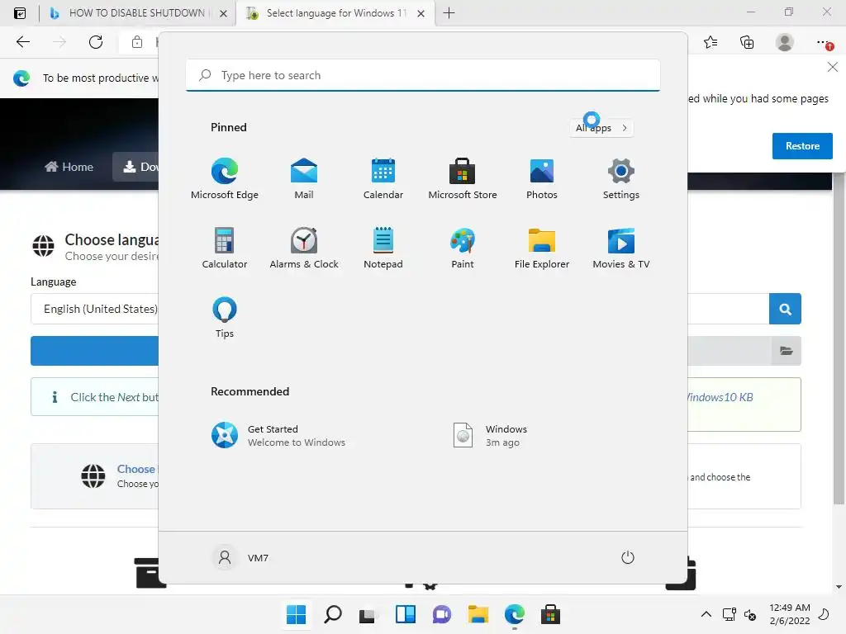The width and height of the screenshot is (846, 634).
Task: Open Edge Settings and more menu
Action: click(x=824, y=42)
